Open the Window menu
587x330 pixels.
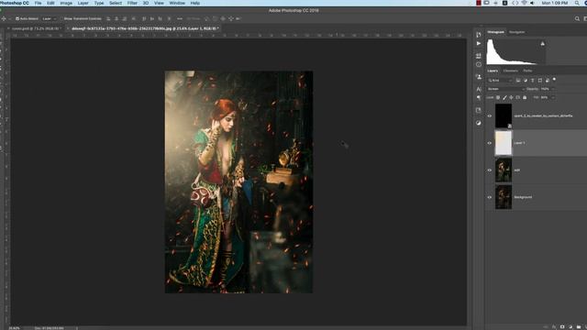click(x=177, y=3)
